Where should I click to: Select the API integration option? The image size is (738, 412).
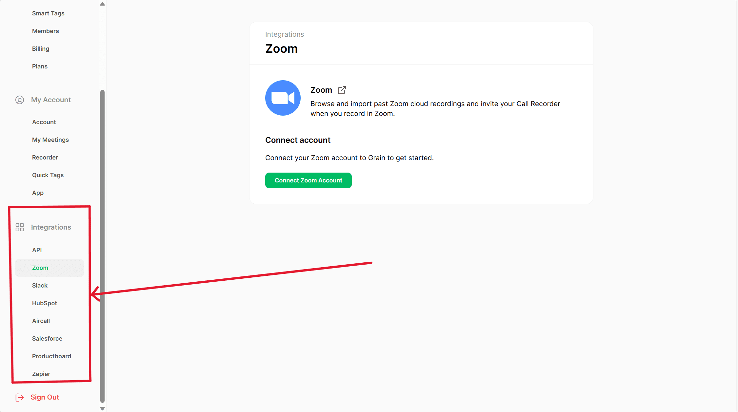pos(36,250)
